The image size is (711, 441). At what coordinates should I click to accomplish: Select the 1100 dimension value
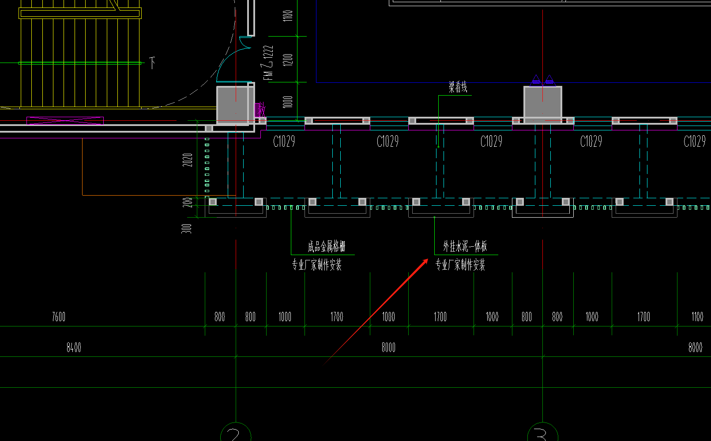click(x=697, y=317)
